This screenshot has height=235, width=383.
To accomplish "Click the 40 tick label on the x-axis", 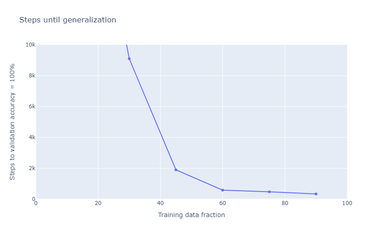I will pyautogui.click(x=160, y=203).
